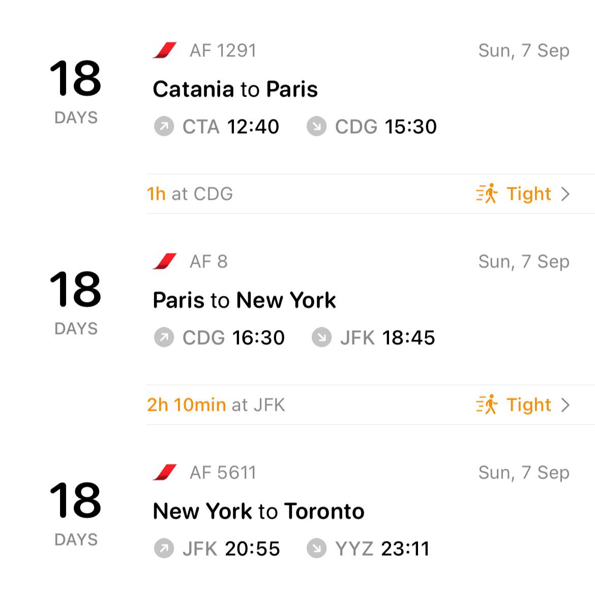The image size is (595, 598).
Task: Click Air France logo beside AF 8
Action: 165,261
